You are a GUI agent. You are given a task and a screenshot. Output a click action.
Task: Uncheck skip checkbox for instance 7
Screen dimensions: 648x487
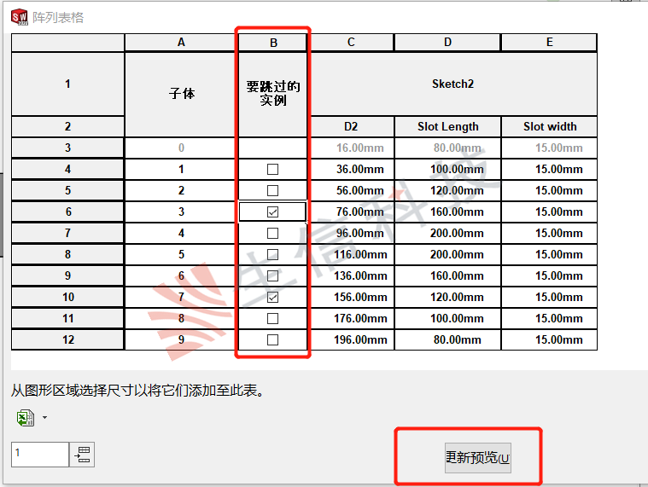coord(272,297)
